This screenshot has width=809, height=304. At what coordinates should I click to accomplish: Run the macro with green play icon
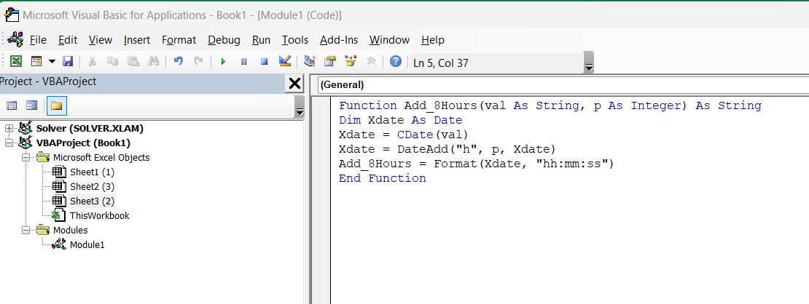(x=224, y=61)
